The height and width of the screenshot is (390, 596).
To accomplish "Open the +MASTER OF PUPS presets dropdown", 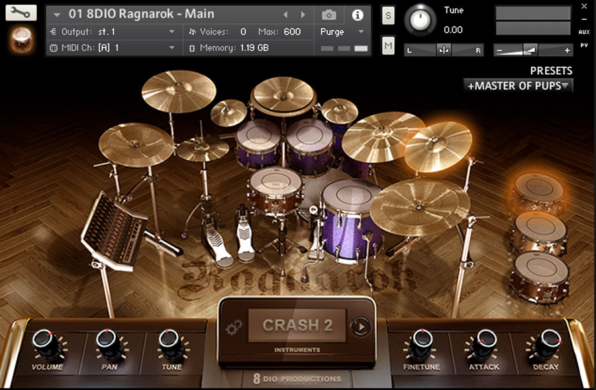I will click(518, 86).
